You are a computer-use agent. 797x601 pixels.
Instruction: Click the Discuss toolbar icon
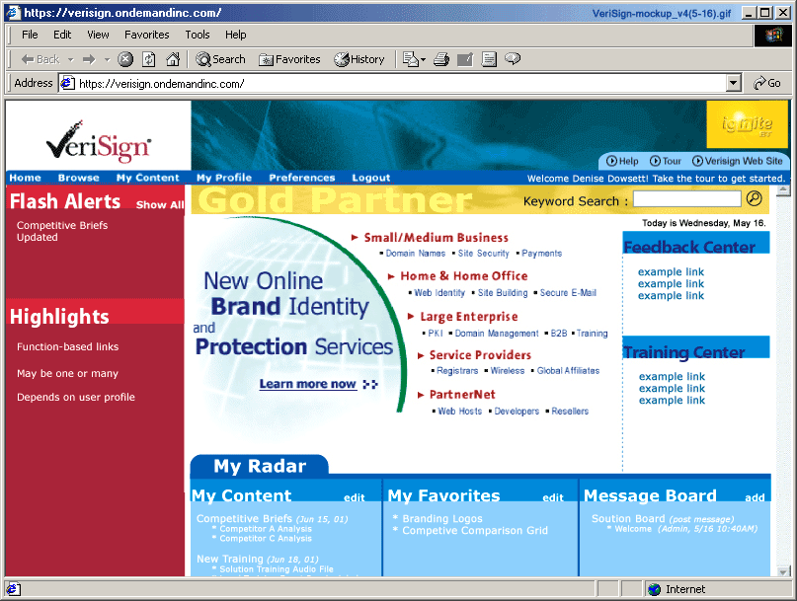[x=489, y=59]
